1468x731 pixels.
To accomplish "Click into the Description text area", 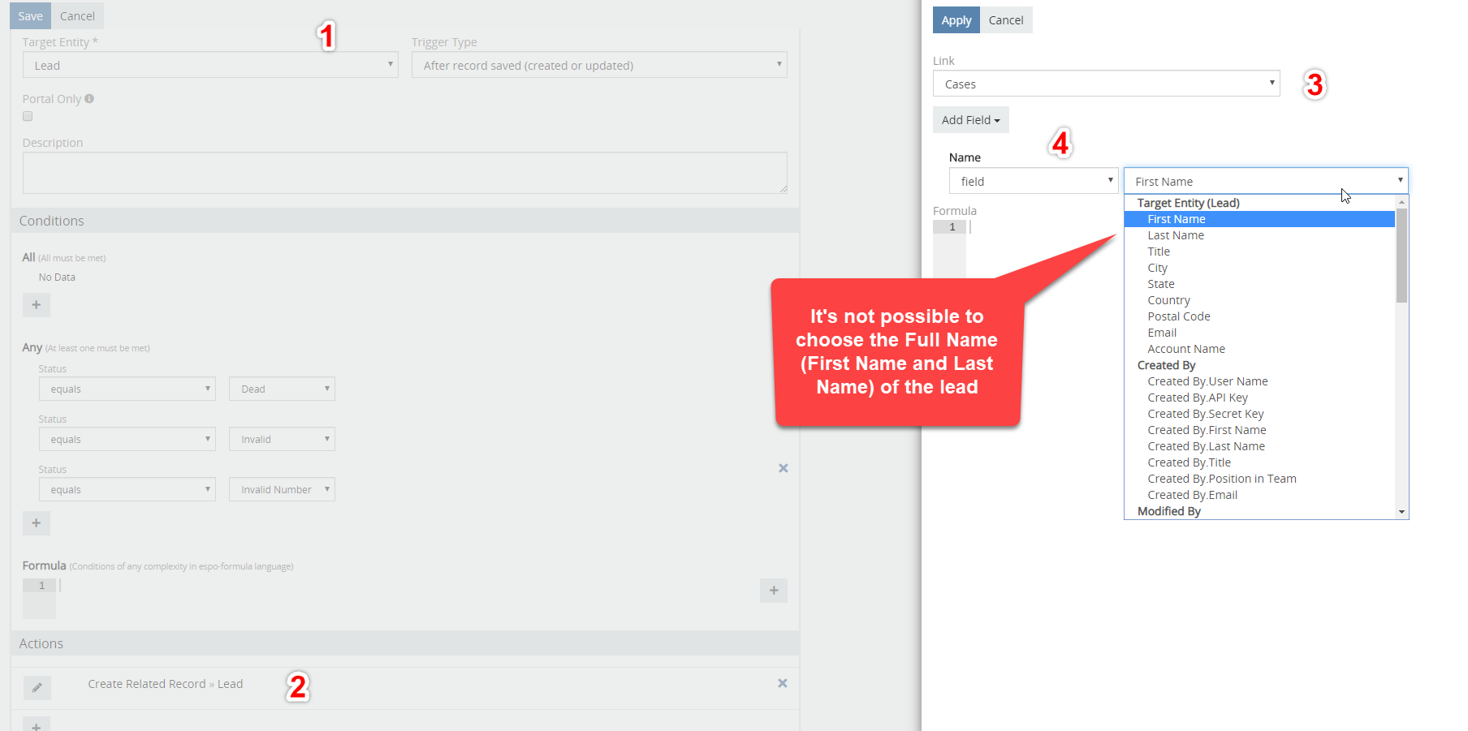I will (x=405, y=173).
